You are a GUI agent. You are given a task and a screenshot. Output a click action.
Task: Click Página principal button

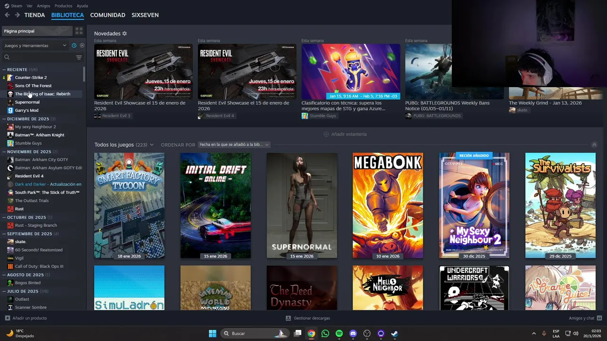pos(37,31)
